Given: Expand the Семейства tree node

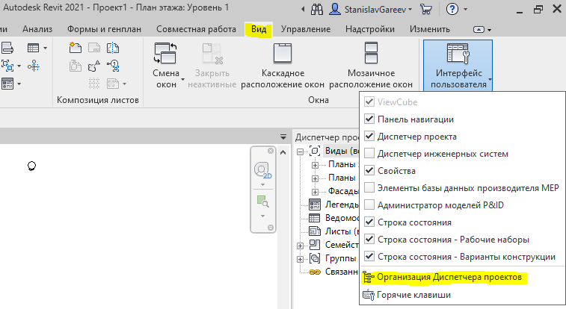Looking at the screenshot, I should click(x=300, y=246).
